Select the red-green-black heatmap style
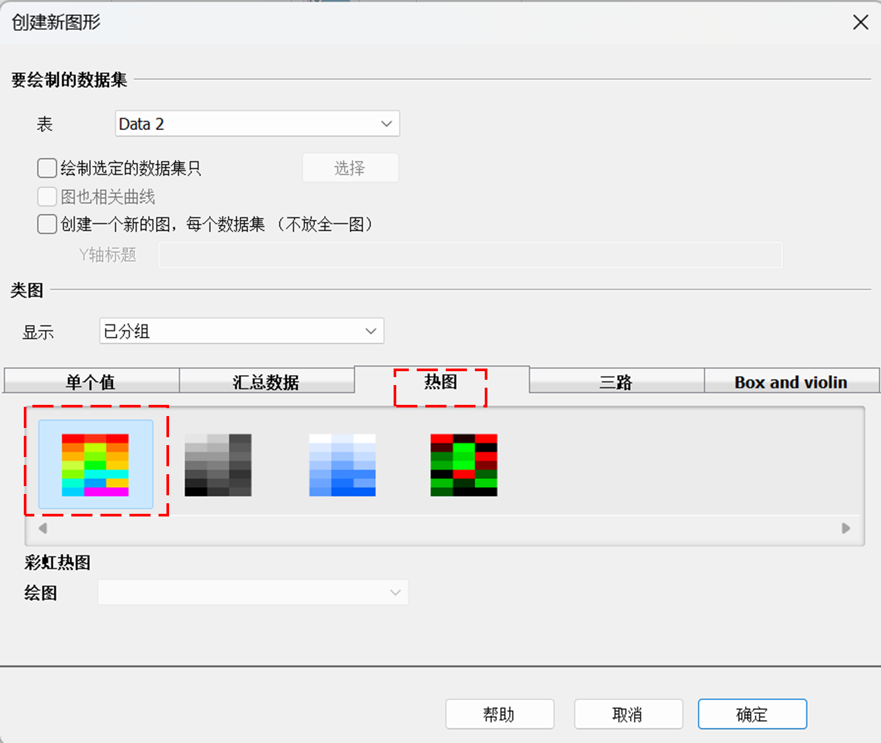The height and width of the screenshot is (743, 881). pos(464,465)
